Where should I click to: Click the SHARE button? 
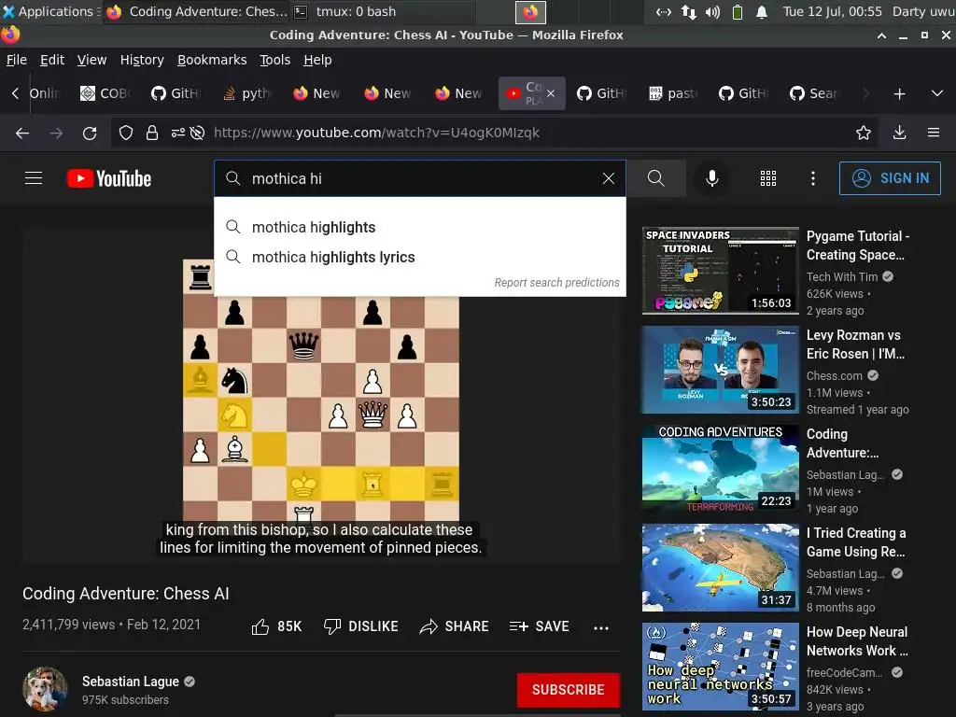click(x=455, y=626)
